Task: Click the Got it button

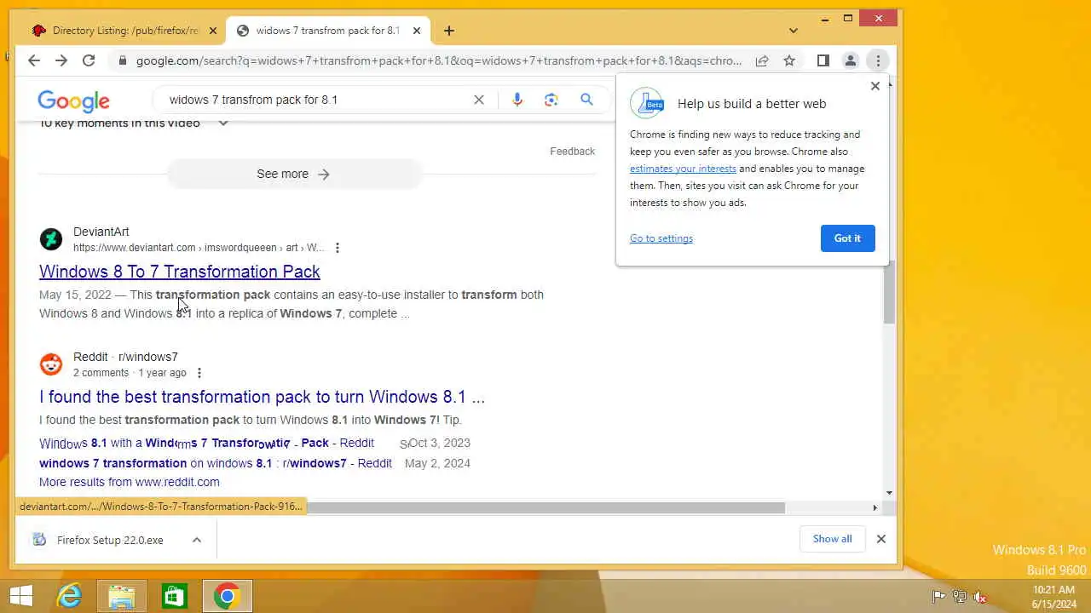Action: [847, 238]
